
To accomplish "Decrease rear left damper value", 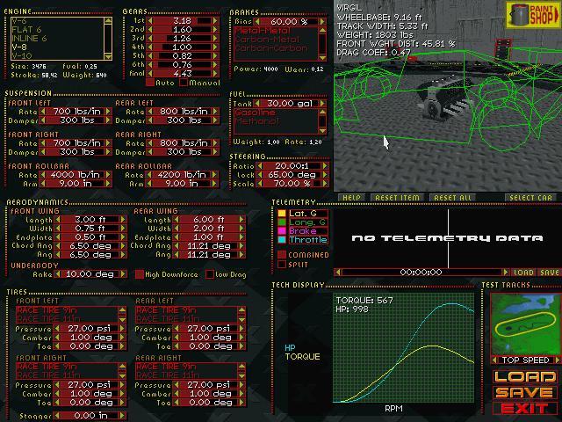I will coord(150,120).
